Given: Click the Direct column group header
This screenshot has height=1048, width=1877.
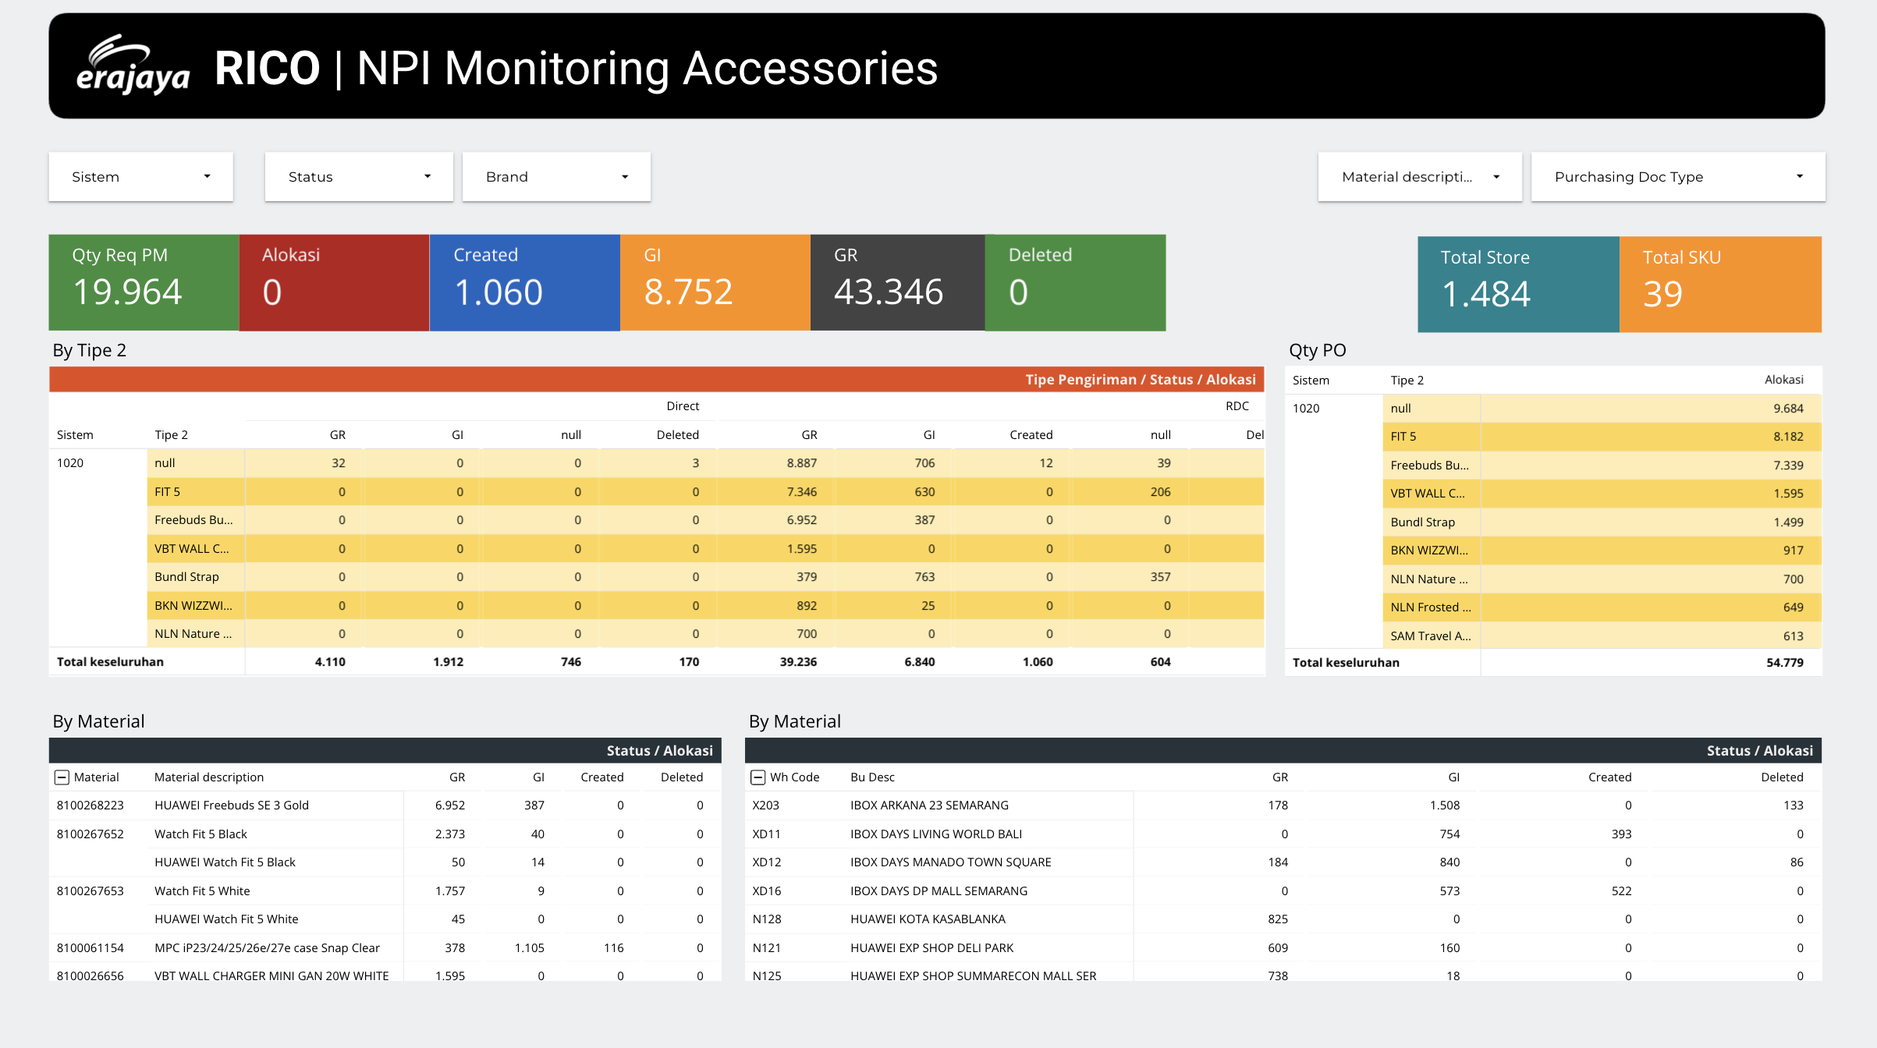Looking at the screenshot, I should (x=683, y=406).
